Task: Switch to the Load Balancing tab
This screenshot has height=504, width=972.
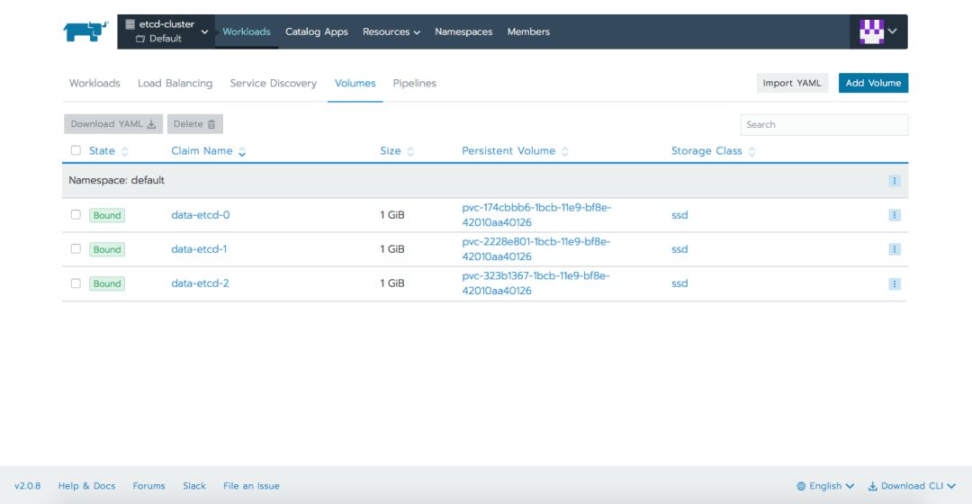Action: pyautogui.click(x=175, y=83)
